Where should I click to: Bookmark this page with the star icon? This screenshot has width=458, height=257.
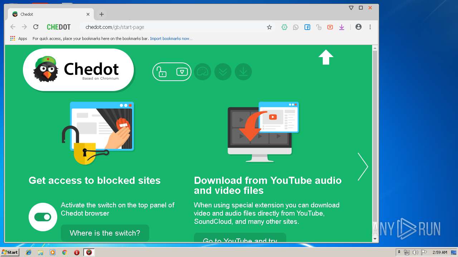pos(269,27)
